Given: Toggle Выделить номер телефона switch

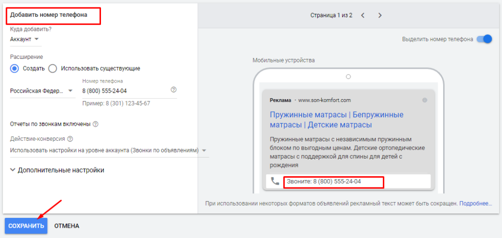Looking at the screenshot, I should pyautogui.click(x=483, y=39).
